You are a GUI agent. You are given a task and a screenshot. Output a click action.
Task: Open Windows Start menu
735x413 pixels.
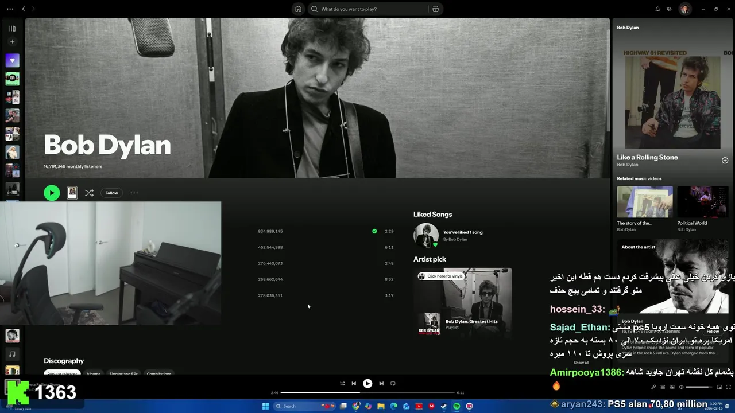tap(265, 406)
